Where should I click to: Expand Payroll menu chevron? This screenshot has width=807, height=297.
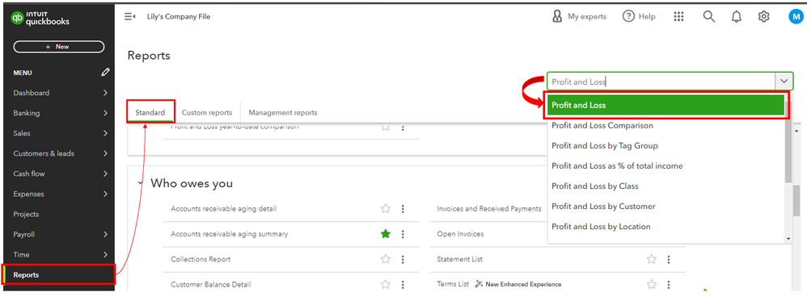tap(105, 234)
